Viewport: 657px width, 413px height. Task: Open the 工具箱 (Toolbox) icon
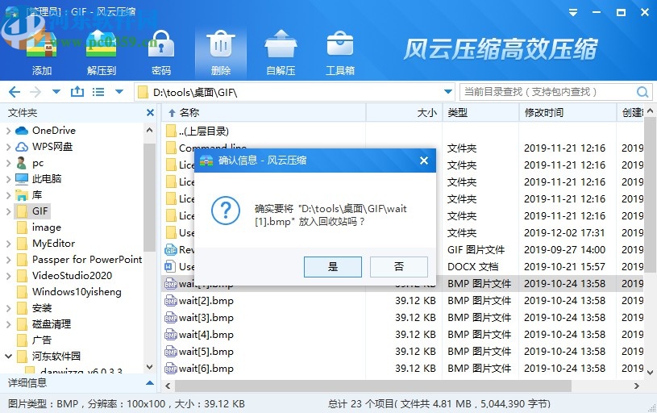click(x=340, y=52)
